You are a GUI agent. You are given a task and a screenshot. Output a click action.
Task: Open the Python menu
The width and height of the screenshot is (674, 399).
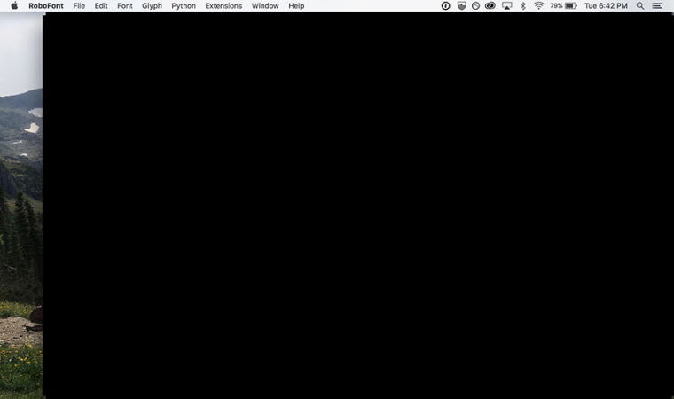[184, 5]
